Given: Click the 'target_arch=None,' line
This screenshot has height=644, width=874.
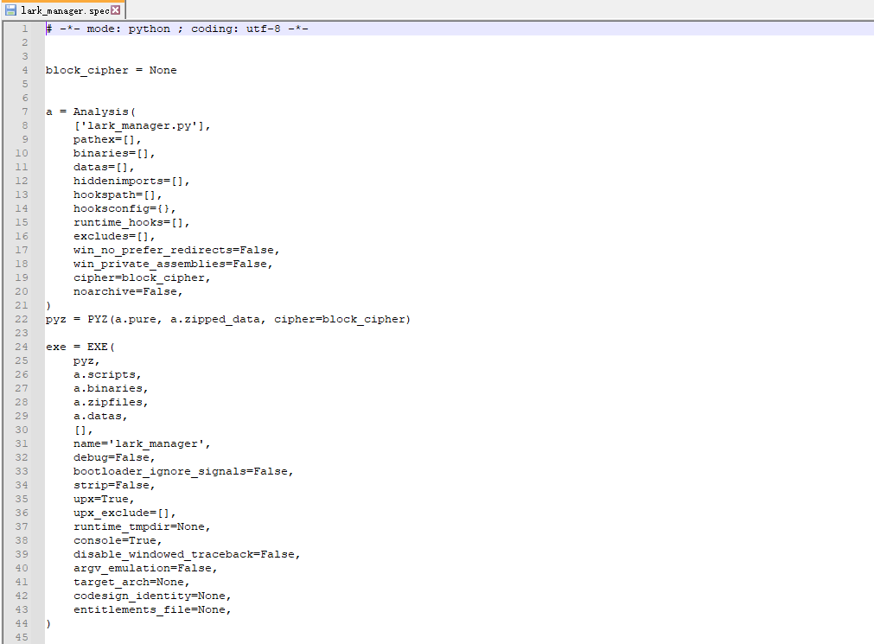Looking at the screenshot, I should pyautogui.click(x=131, y=582).
